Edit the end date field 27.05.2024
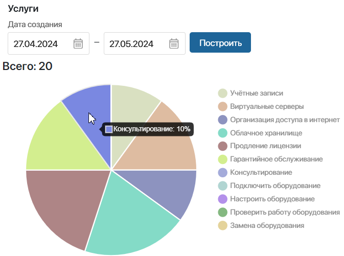344x256 pixels. tap(144, 43)
